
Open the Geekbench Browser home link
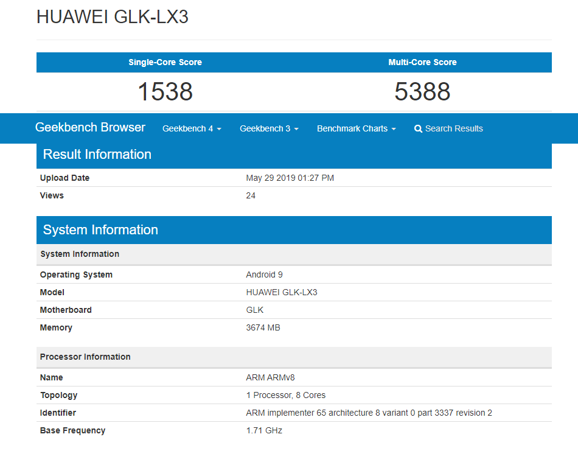pos(90,128)
